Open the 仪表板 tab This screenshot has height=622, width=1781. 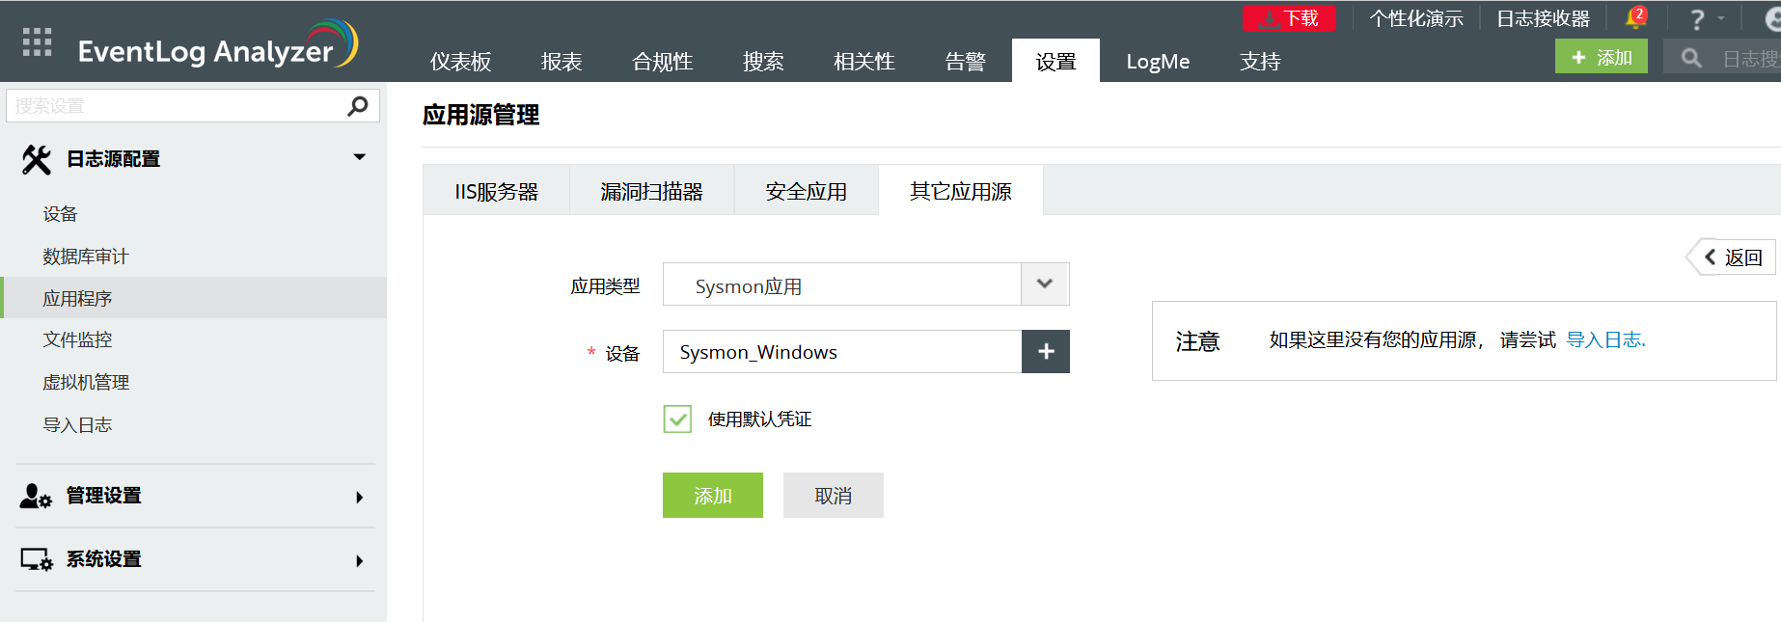click(x=460, y=62)
